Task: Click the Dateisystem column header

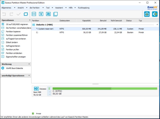Action: 67,20
